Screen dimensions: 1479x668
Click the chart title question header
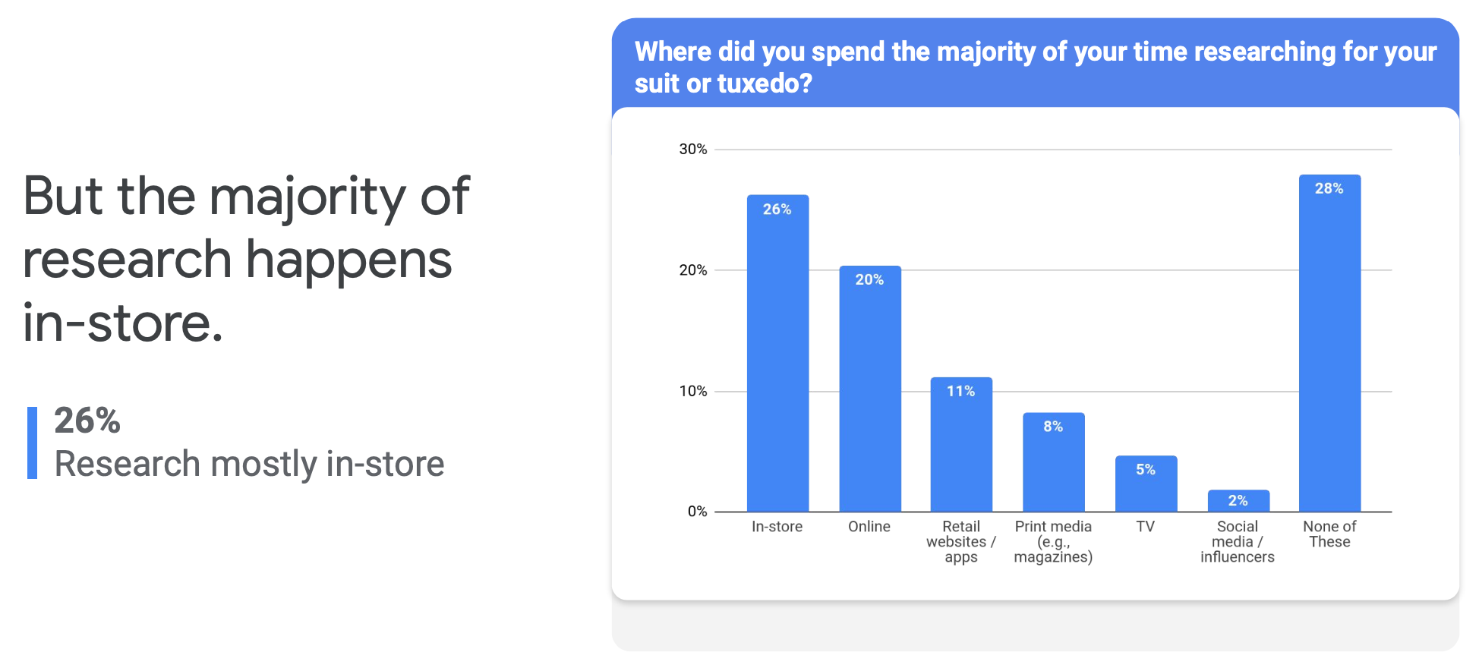[x=1036, y=67]
